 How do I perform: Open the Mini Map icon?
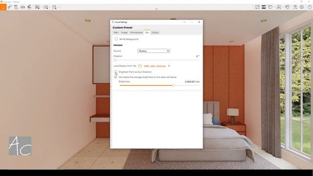[x=257, y=7]
